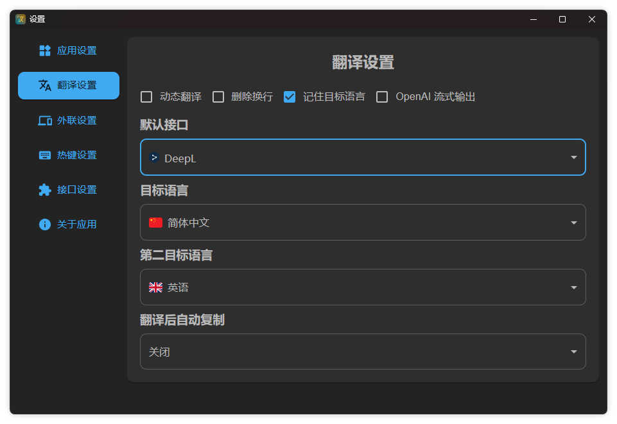This screenshot has height=424, width=617.
Task: Enable the 动态翻译 checkbox
Action: click(x=146, y=97)
